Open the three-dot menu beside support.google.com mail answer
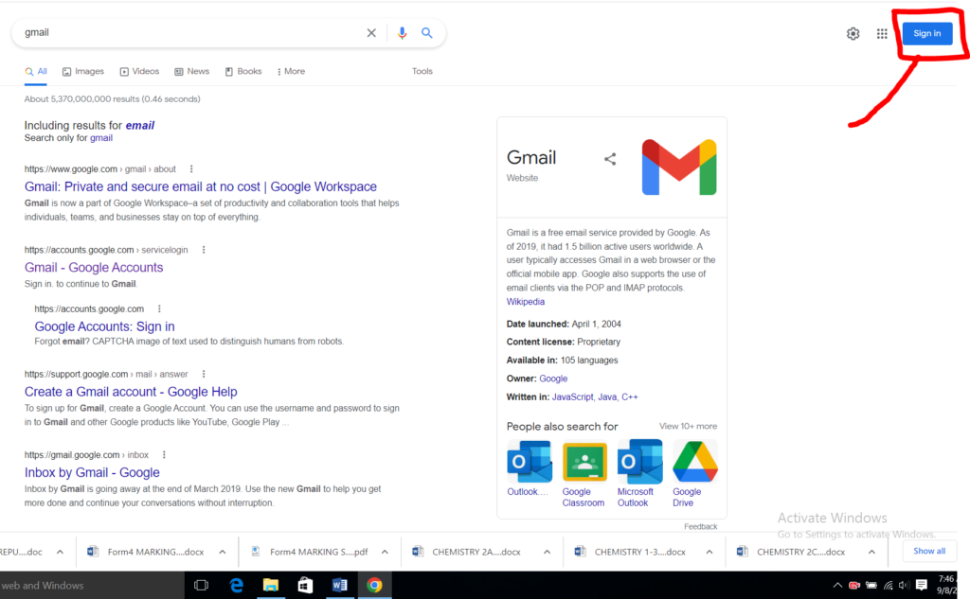 (x=204, y=374)
